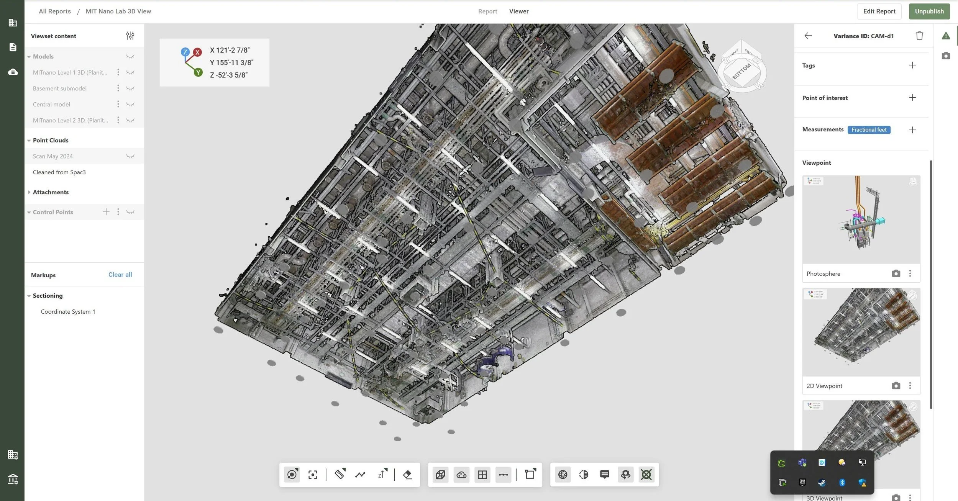This screenshot has width=958, height=501.
Task: Click the comment markup icon
Action: pyautogui.click(x=605, y=475)
